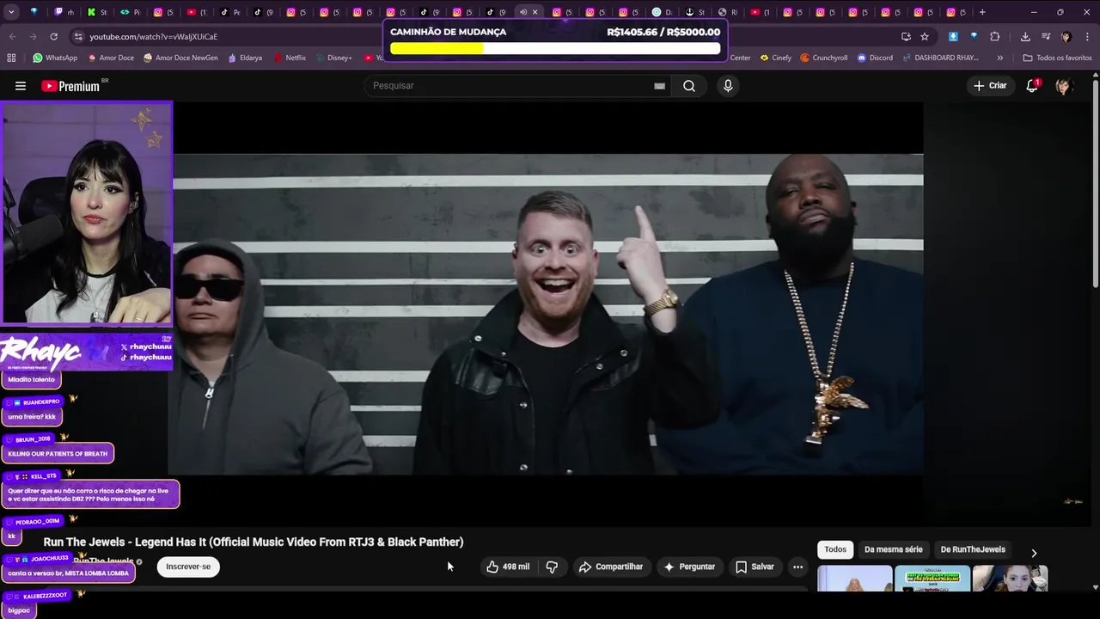Reload the page in browser

tap(53, 36)
